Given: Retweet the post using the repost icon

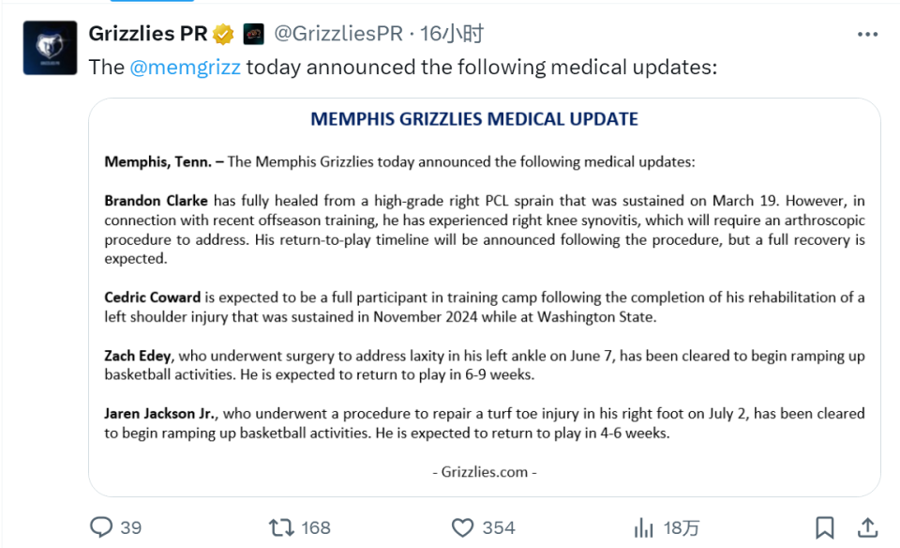Looking at the screenshot, I should click(x=281, y=527).
